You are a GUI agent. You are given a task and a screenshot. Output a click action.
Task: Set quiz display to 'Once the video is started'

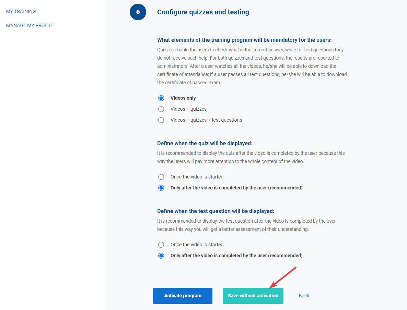[161, 177]
